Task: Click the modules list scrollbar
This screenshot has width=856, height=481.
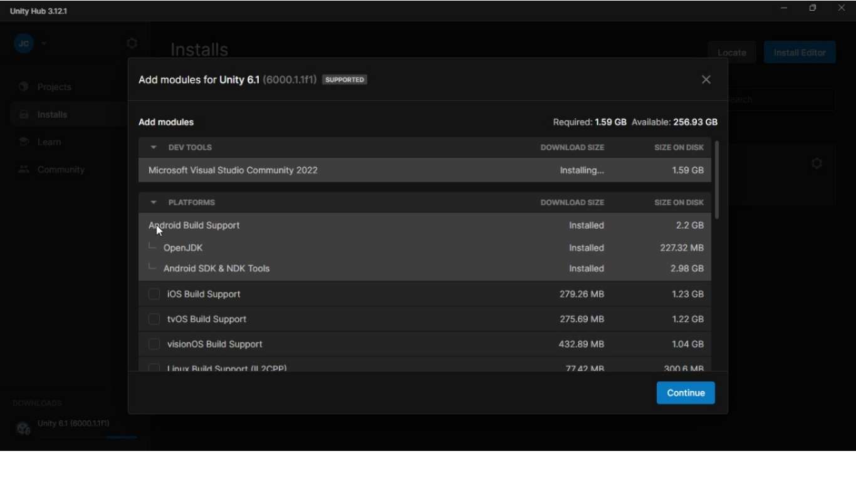Action: [x=717, y=180]
